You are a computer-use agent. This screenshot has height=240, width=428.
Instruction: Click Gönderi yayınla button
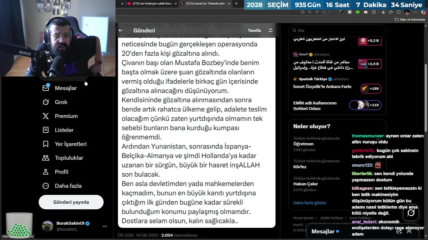point(71,202)
